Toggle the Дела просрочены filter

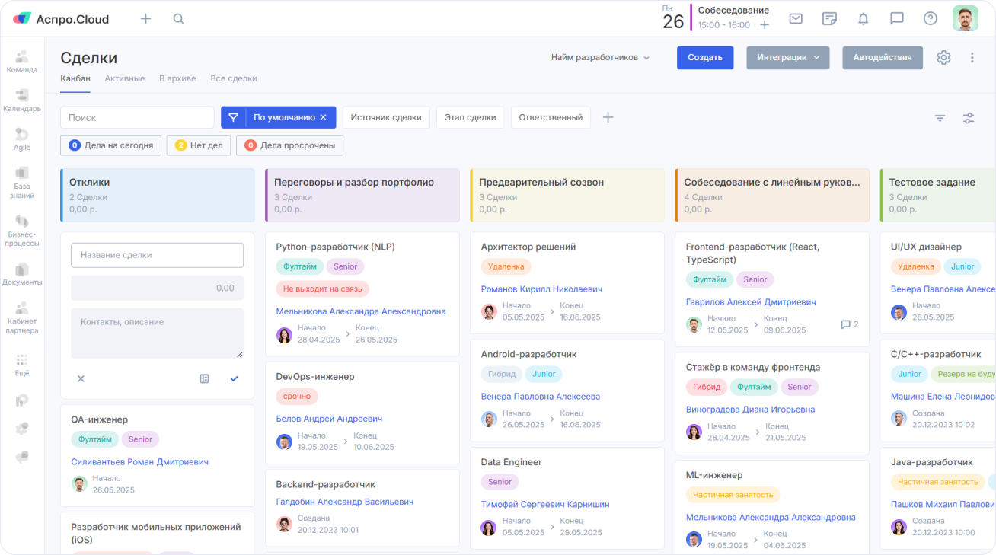pos(289,145)
